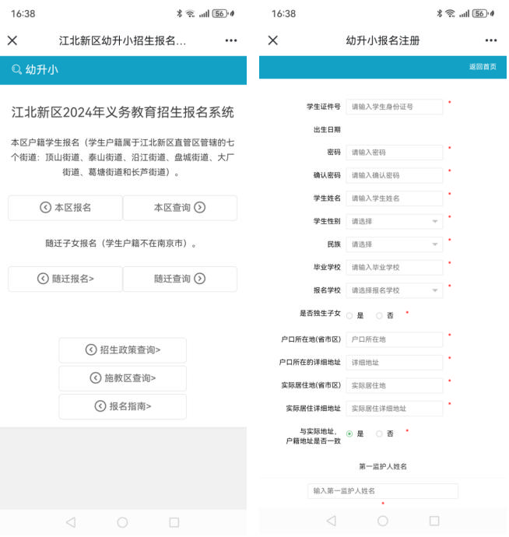
Task: Focus the 确认密码 input field
Action: [x=395, y=175]
